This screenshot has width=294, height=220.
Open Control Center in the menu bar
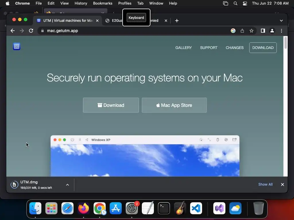[x=245, y=3]
